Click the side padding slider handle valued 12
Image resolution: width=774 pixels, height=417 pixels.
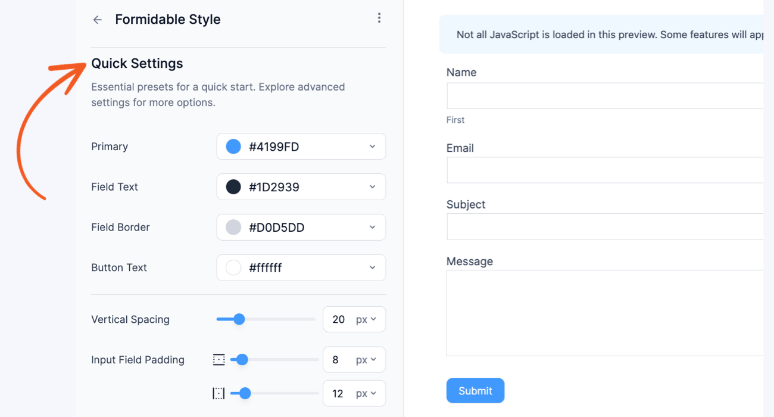tap(245, 393)
